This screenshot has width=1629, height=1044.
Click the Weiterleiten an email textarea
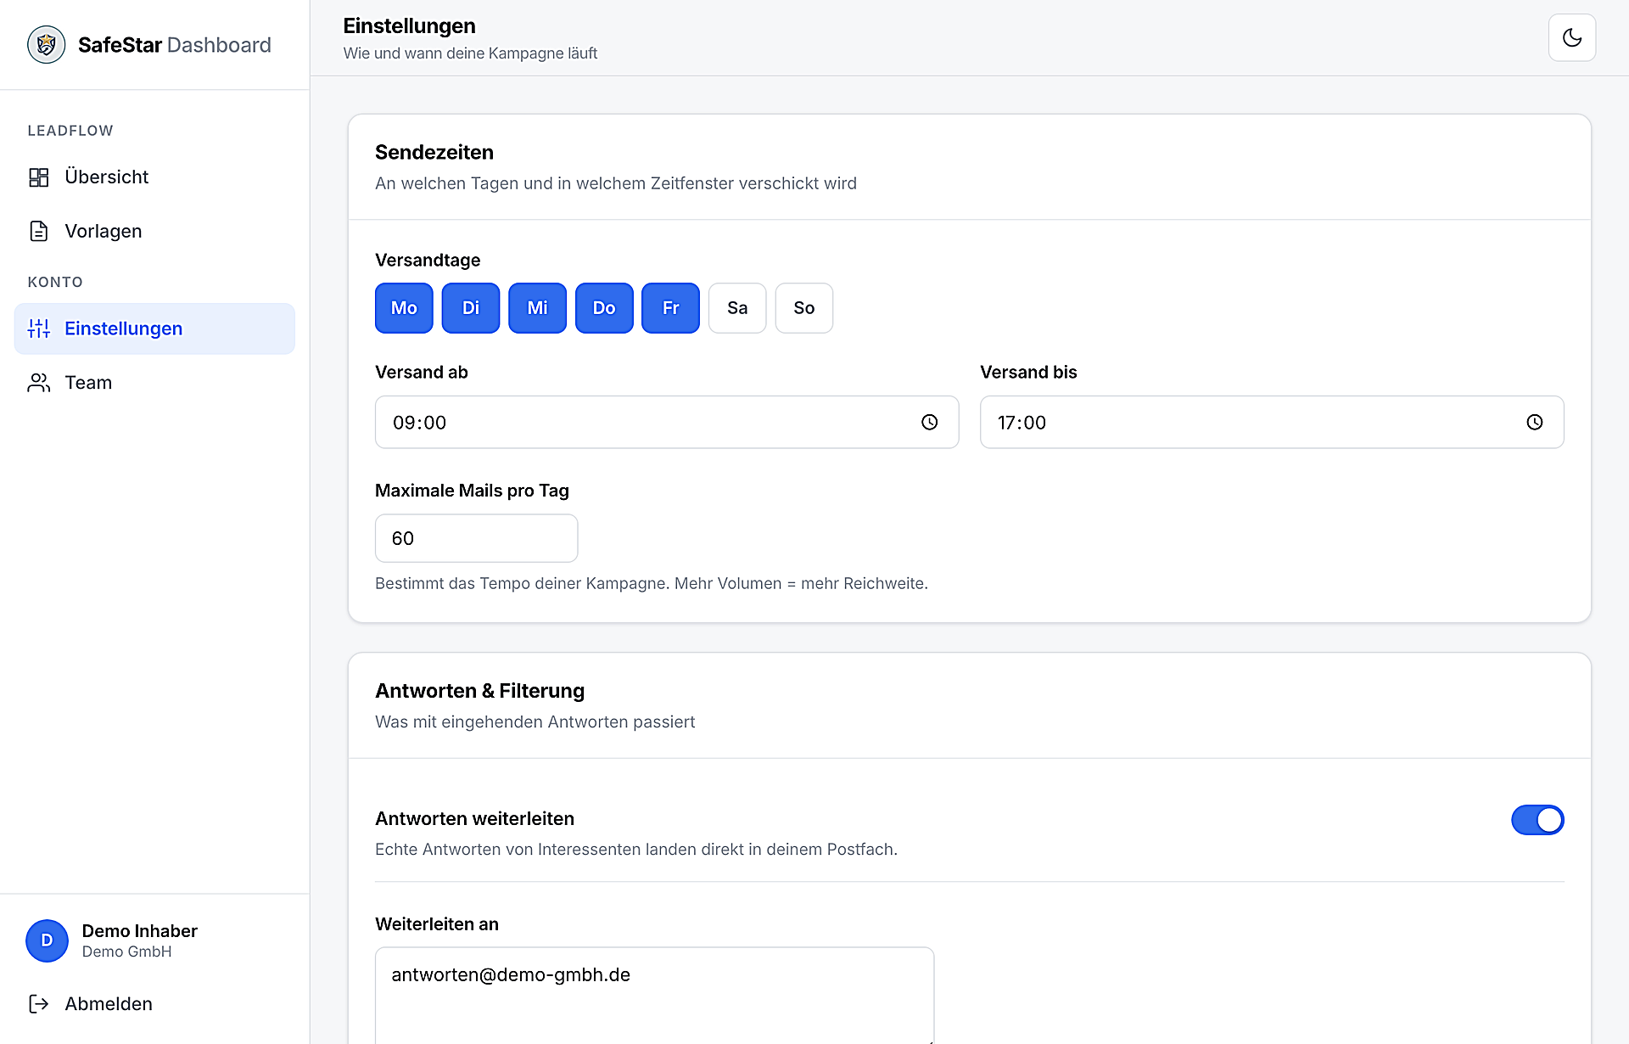coord(654,995)
